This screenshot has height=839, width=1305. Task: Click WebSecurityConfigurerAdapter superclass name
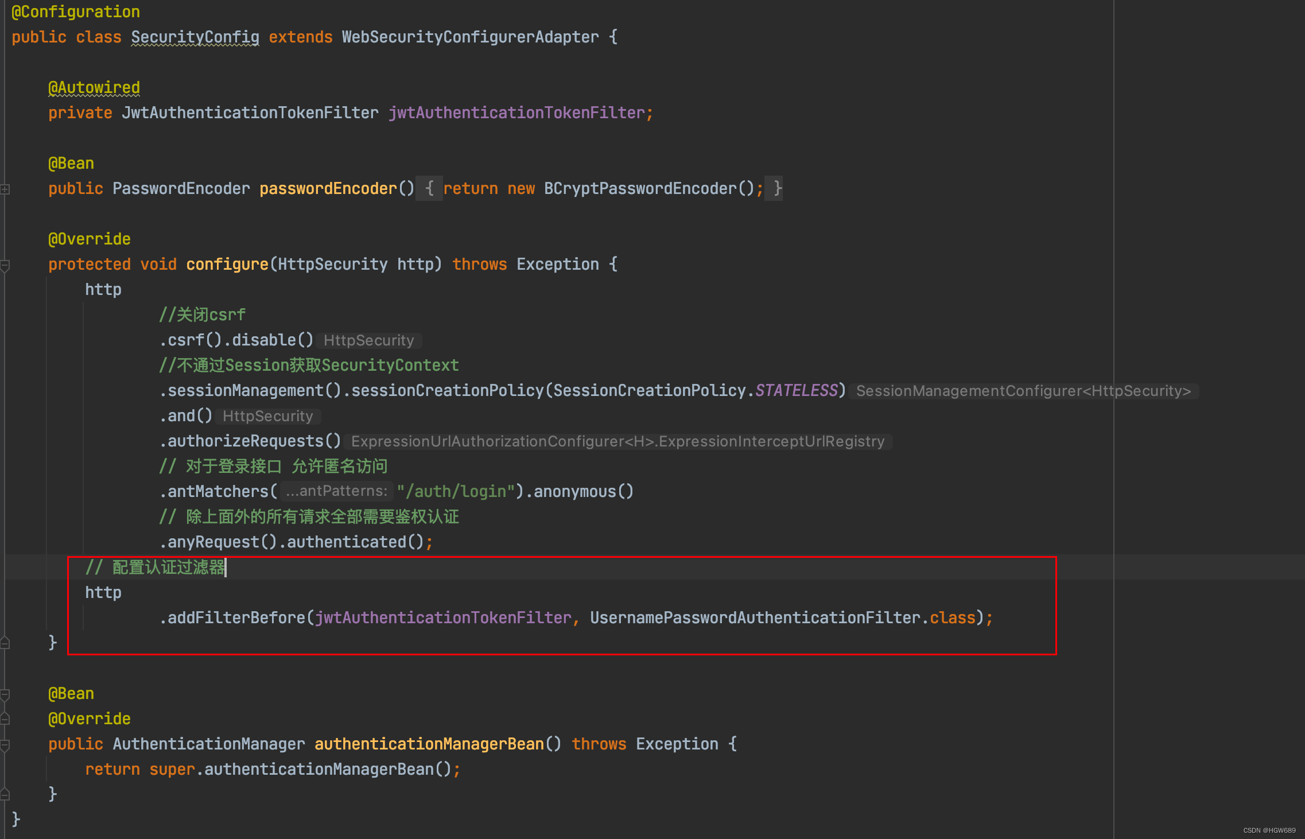coord(471,37)
